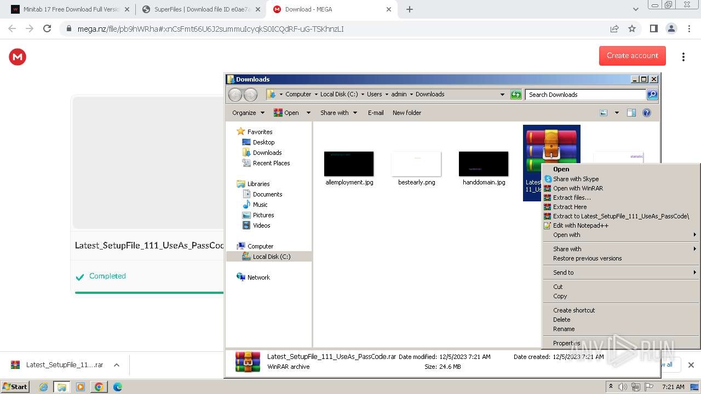Click the Action Center flag tray icon
The height and width of the screenshot is (394, 701).
click(x=649, y=387)
